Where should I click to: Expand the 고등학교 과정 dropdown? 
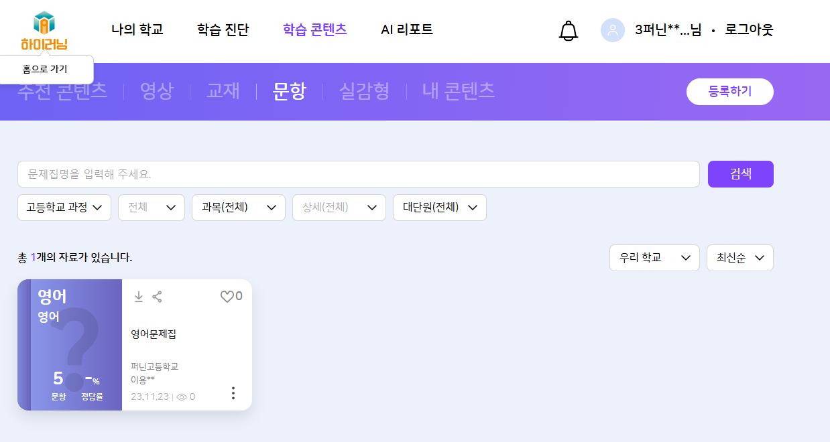[x=64, y=208]
